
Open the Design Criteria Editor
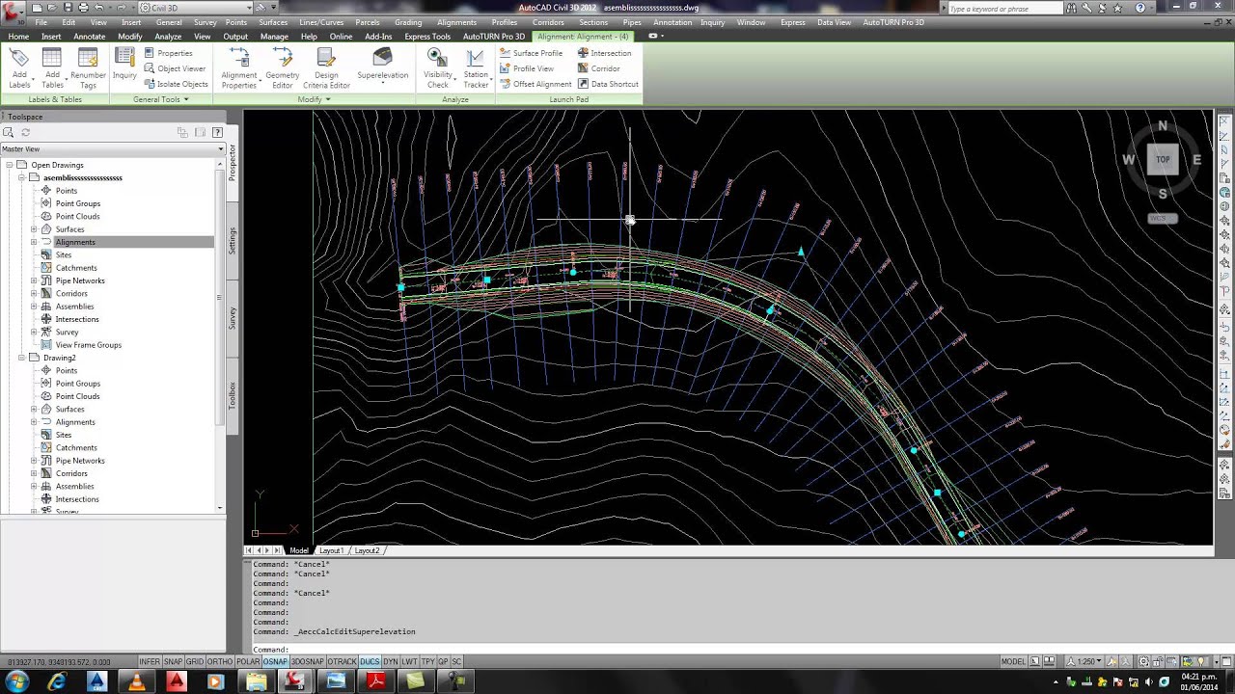(x=326, y=68)
